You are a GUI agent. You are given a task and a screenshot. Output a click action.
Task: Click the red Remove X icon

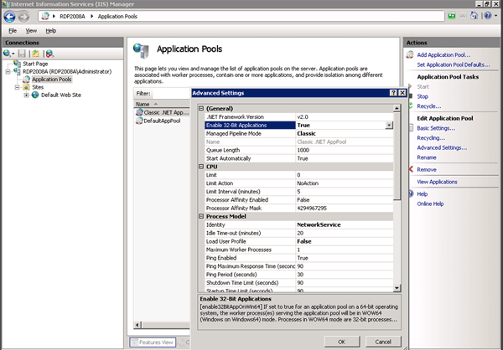click(411, 169)
